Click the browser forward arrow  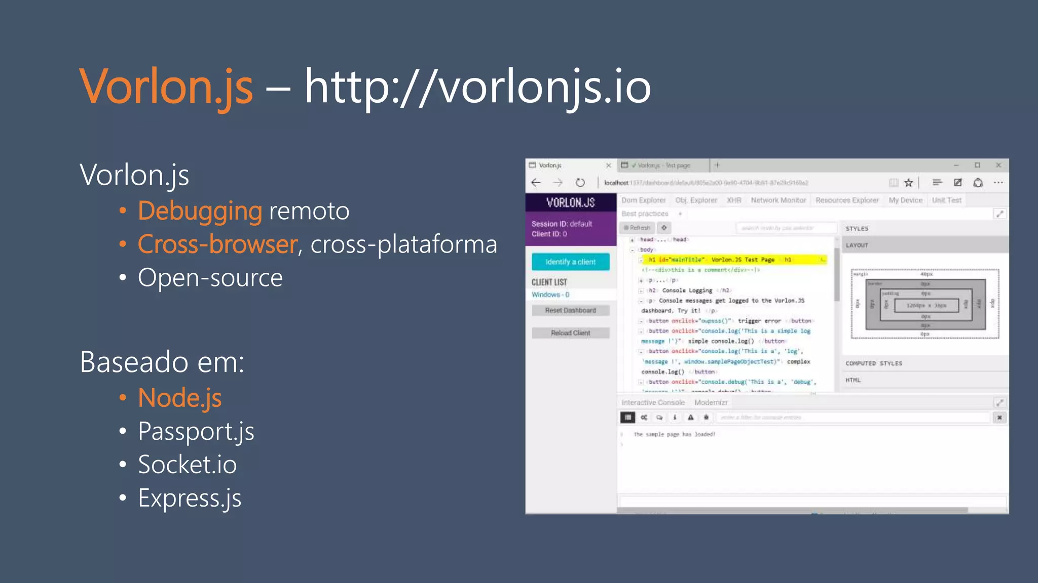[x=558, y=183]
